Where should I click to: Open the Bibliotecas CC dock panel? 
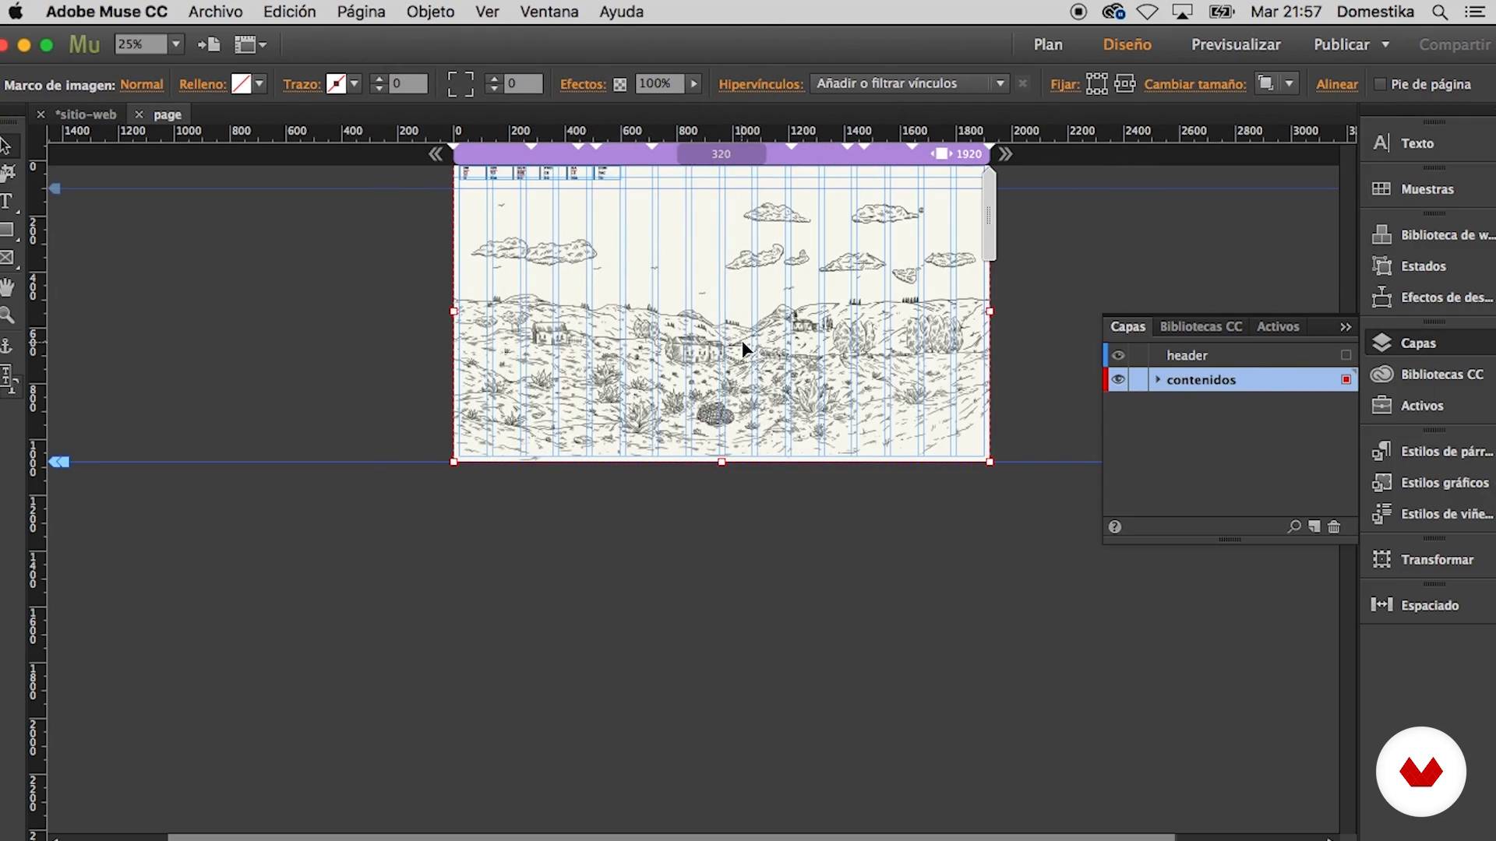pos(1427,375)
